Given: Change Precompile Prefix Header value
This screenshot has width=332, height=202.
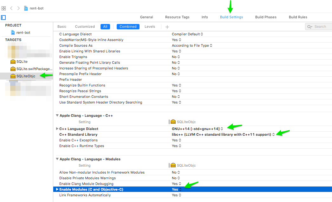Looking at the screenshot, I should coord(176,74).
